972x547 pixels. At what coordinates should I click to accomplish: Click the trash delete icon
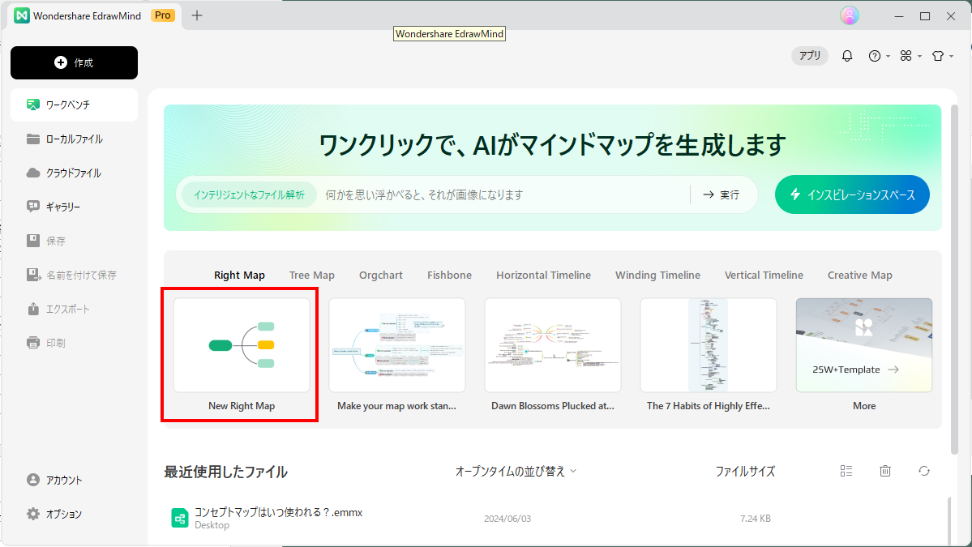tap(885, 471)
